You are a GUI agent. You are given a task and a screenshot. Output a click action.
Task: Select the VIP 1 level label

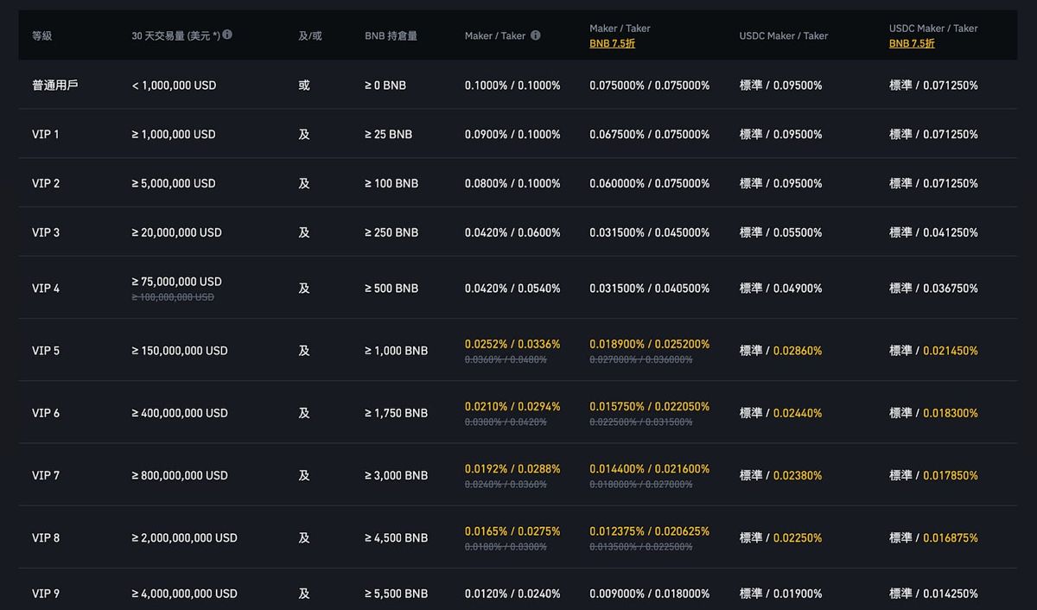(x=46, y=135)
